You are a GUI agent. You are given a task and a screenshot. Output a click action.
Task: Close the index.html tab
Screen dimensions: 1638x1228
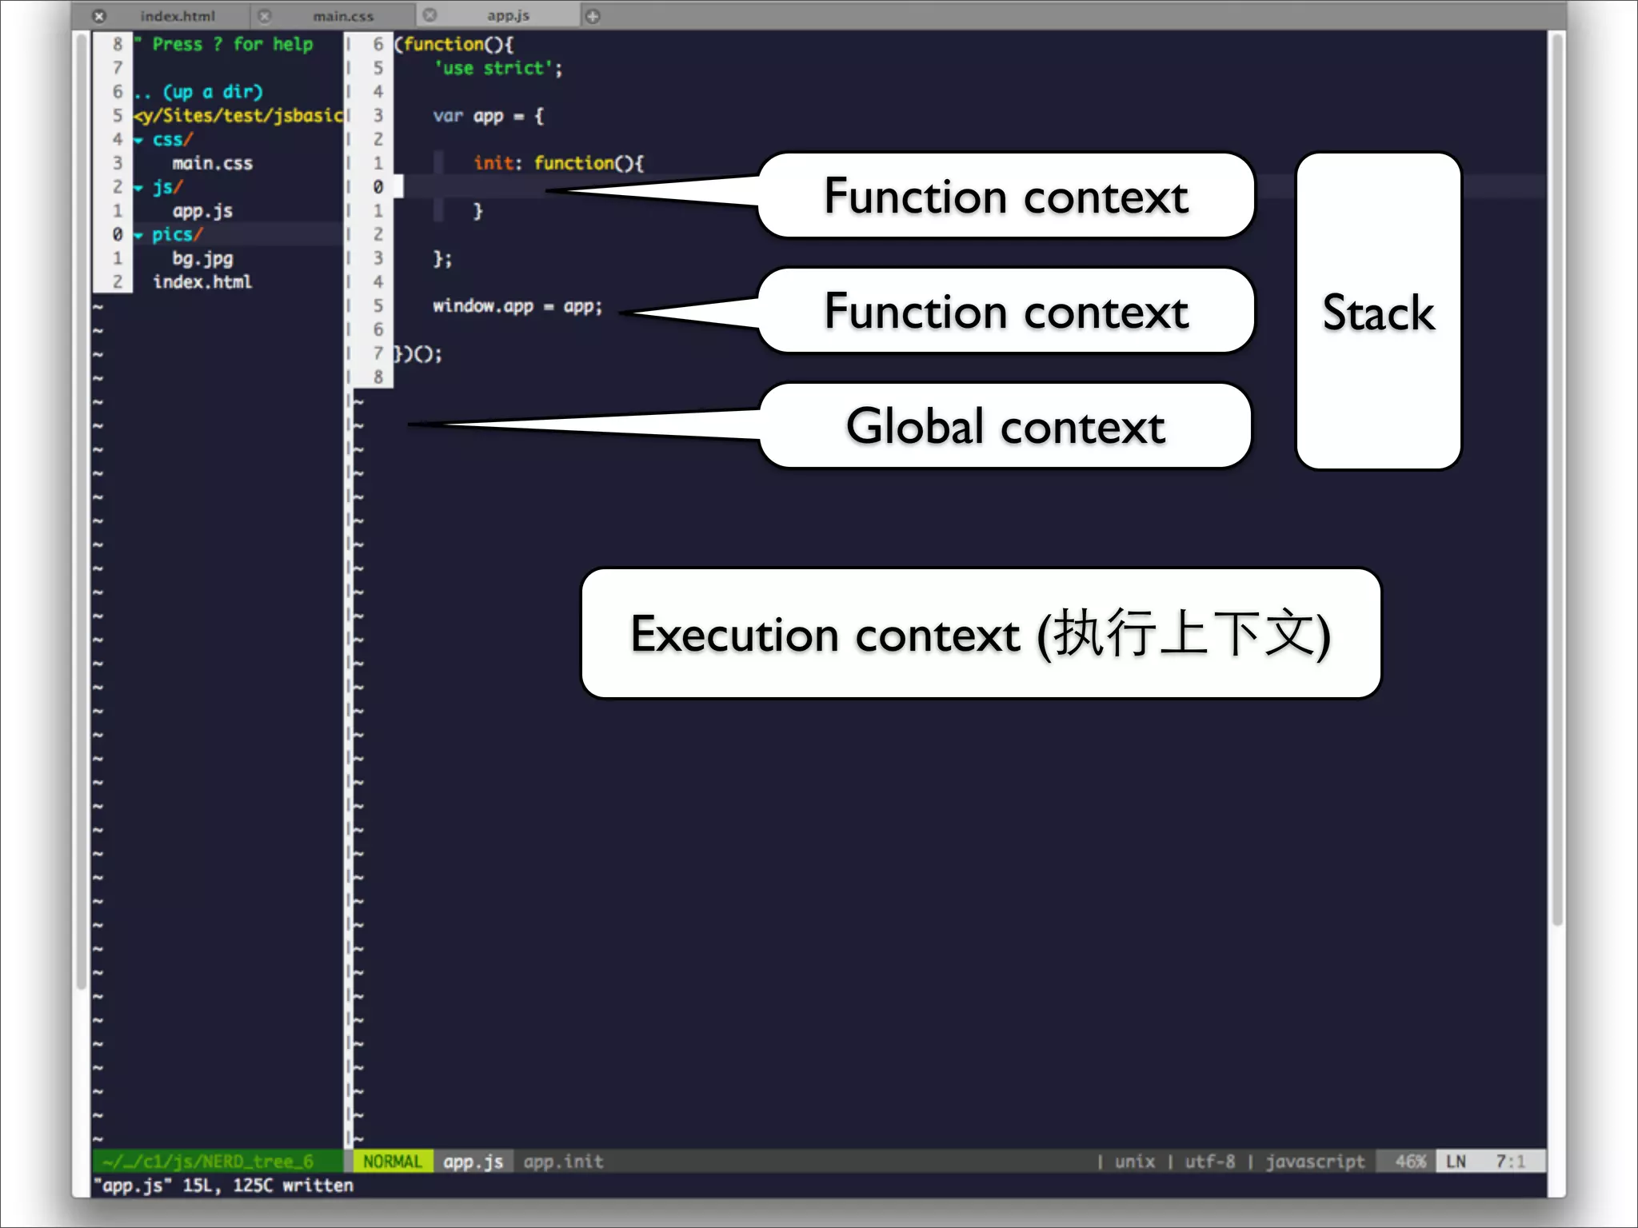[x=99, y=16]
